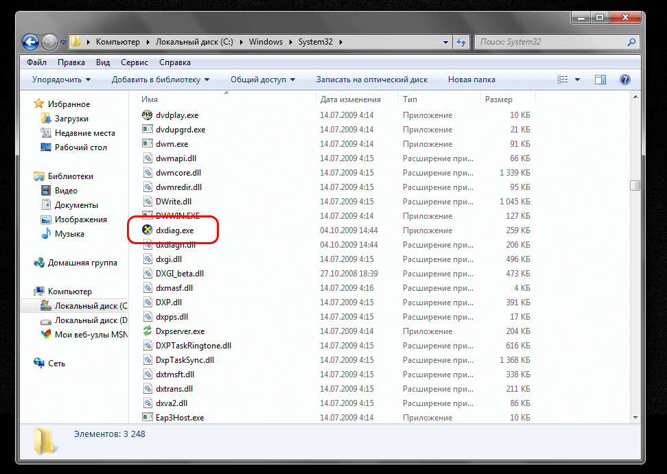667x474 pixels.
Task: Click the scrollbar down arrow
Action: (x=635, y=418)
